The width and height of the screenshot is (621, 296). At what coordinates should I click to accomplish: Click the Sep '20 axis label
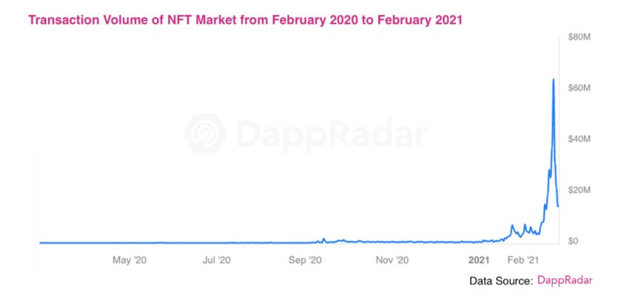(305, 260)
